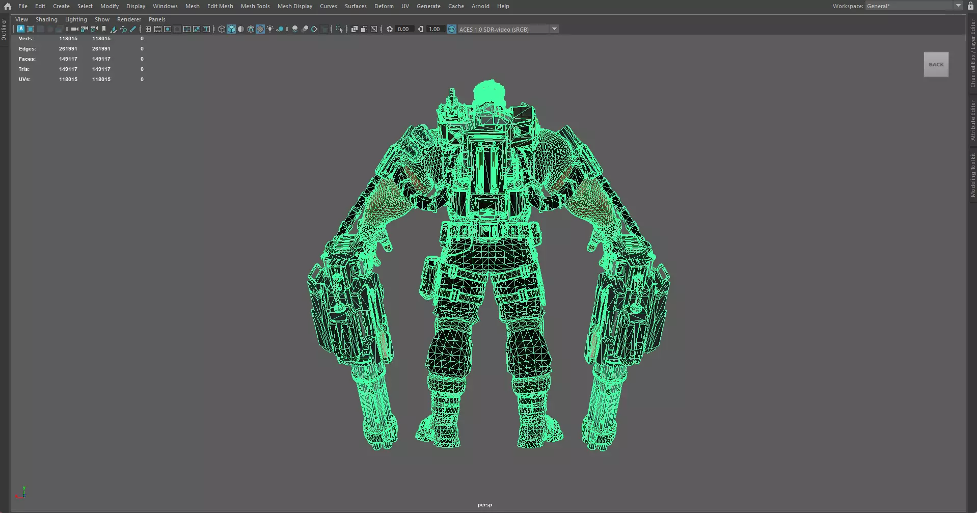Click the exposure value field 0.00
The image size is (977, 513).
tap(405, 29)
